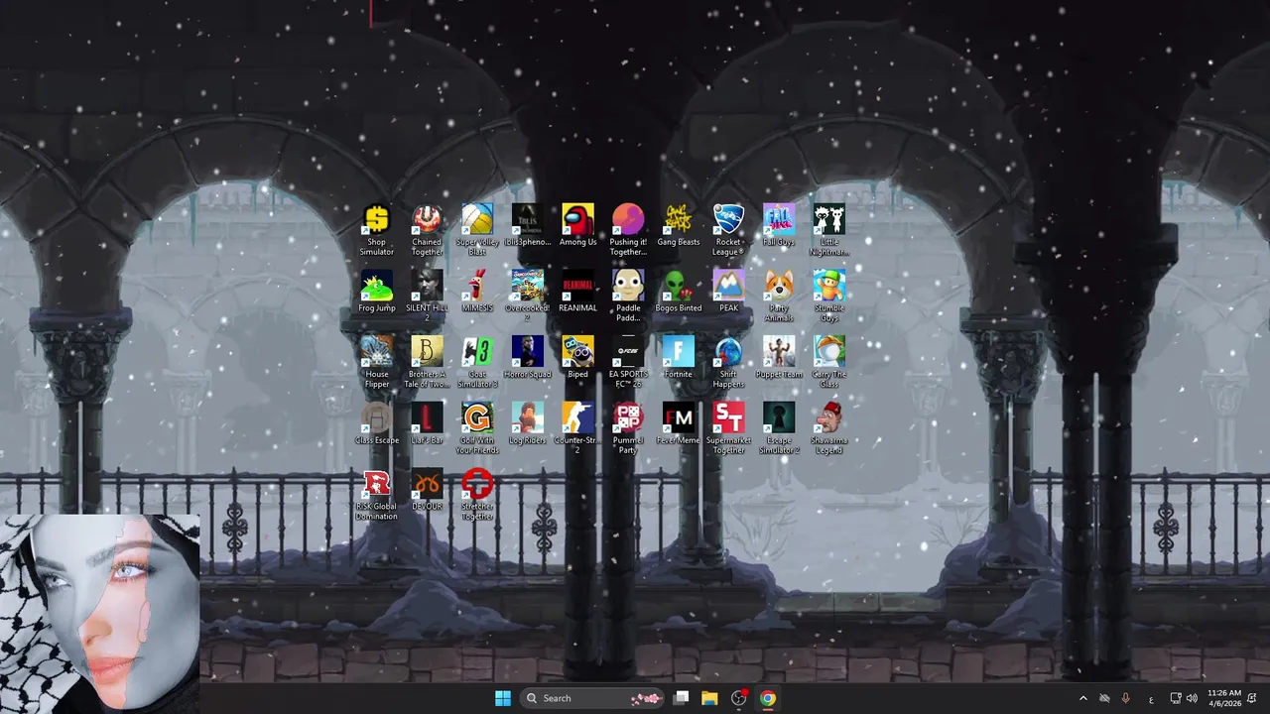Open Task View from the taskbar
Image resolution: width=1270 pixels, height=714 pixels.
pos(681,698)
